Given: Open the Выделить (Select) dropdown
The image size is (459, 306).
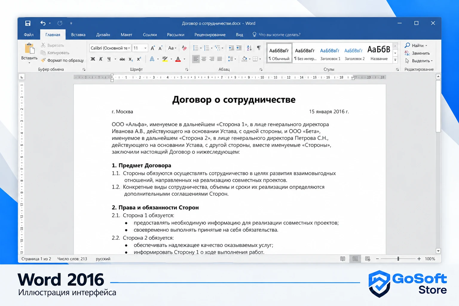Looking at the screenshot, I should (x=419, y=61).
